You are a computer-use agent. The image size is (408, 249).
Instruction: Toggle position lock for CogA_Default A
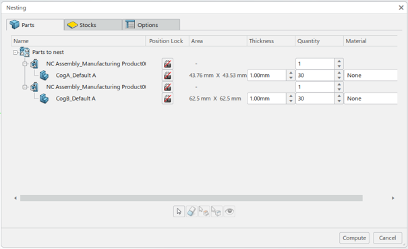point(167,76)
